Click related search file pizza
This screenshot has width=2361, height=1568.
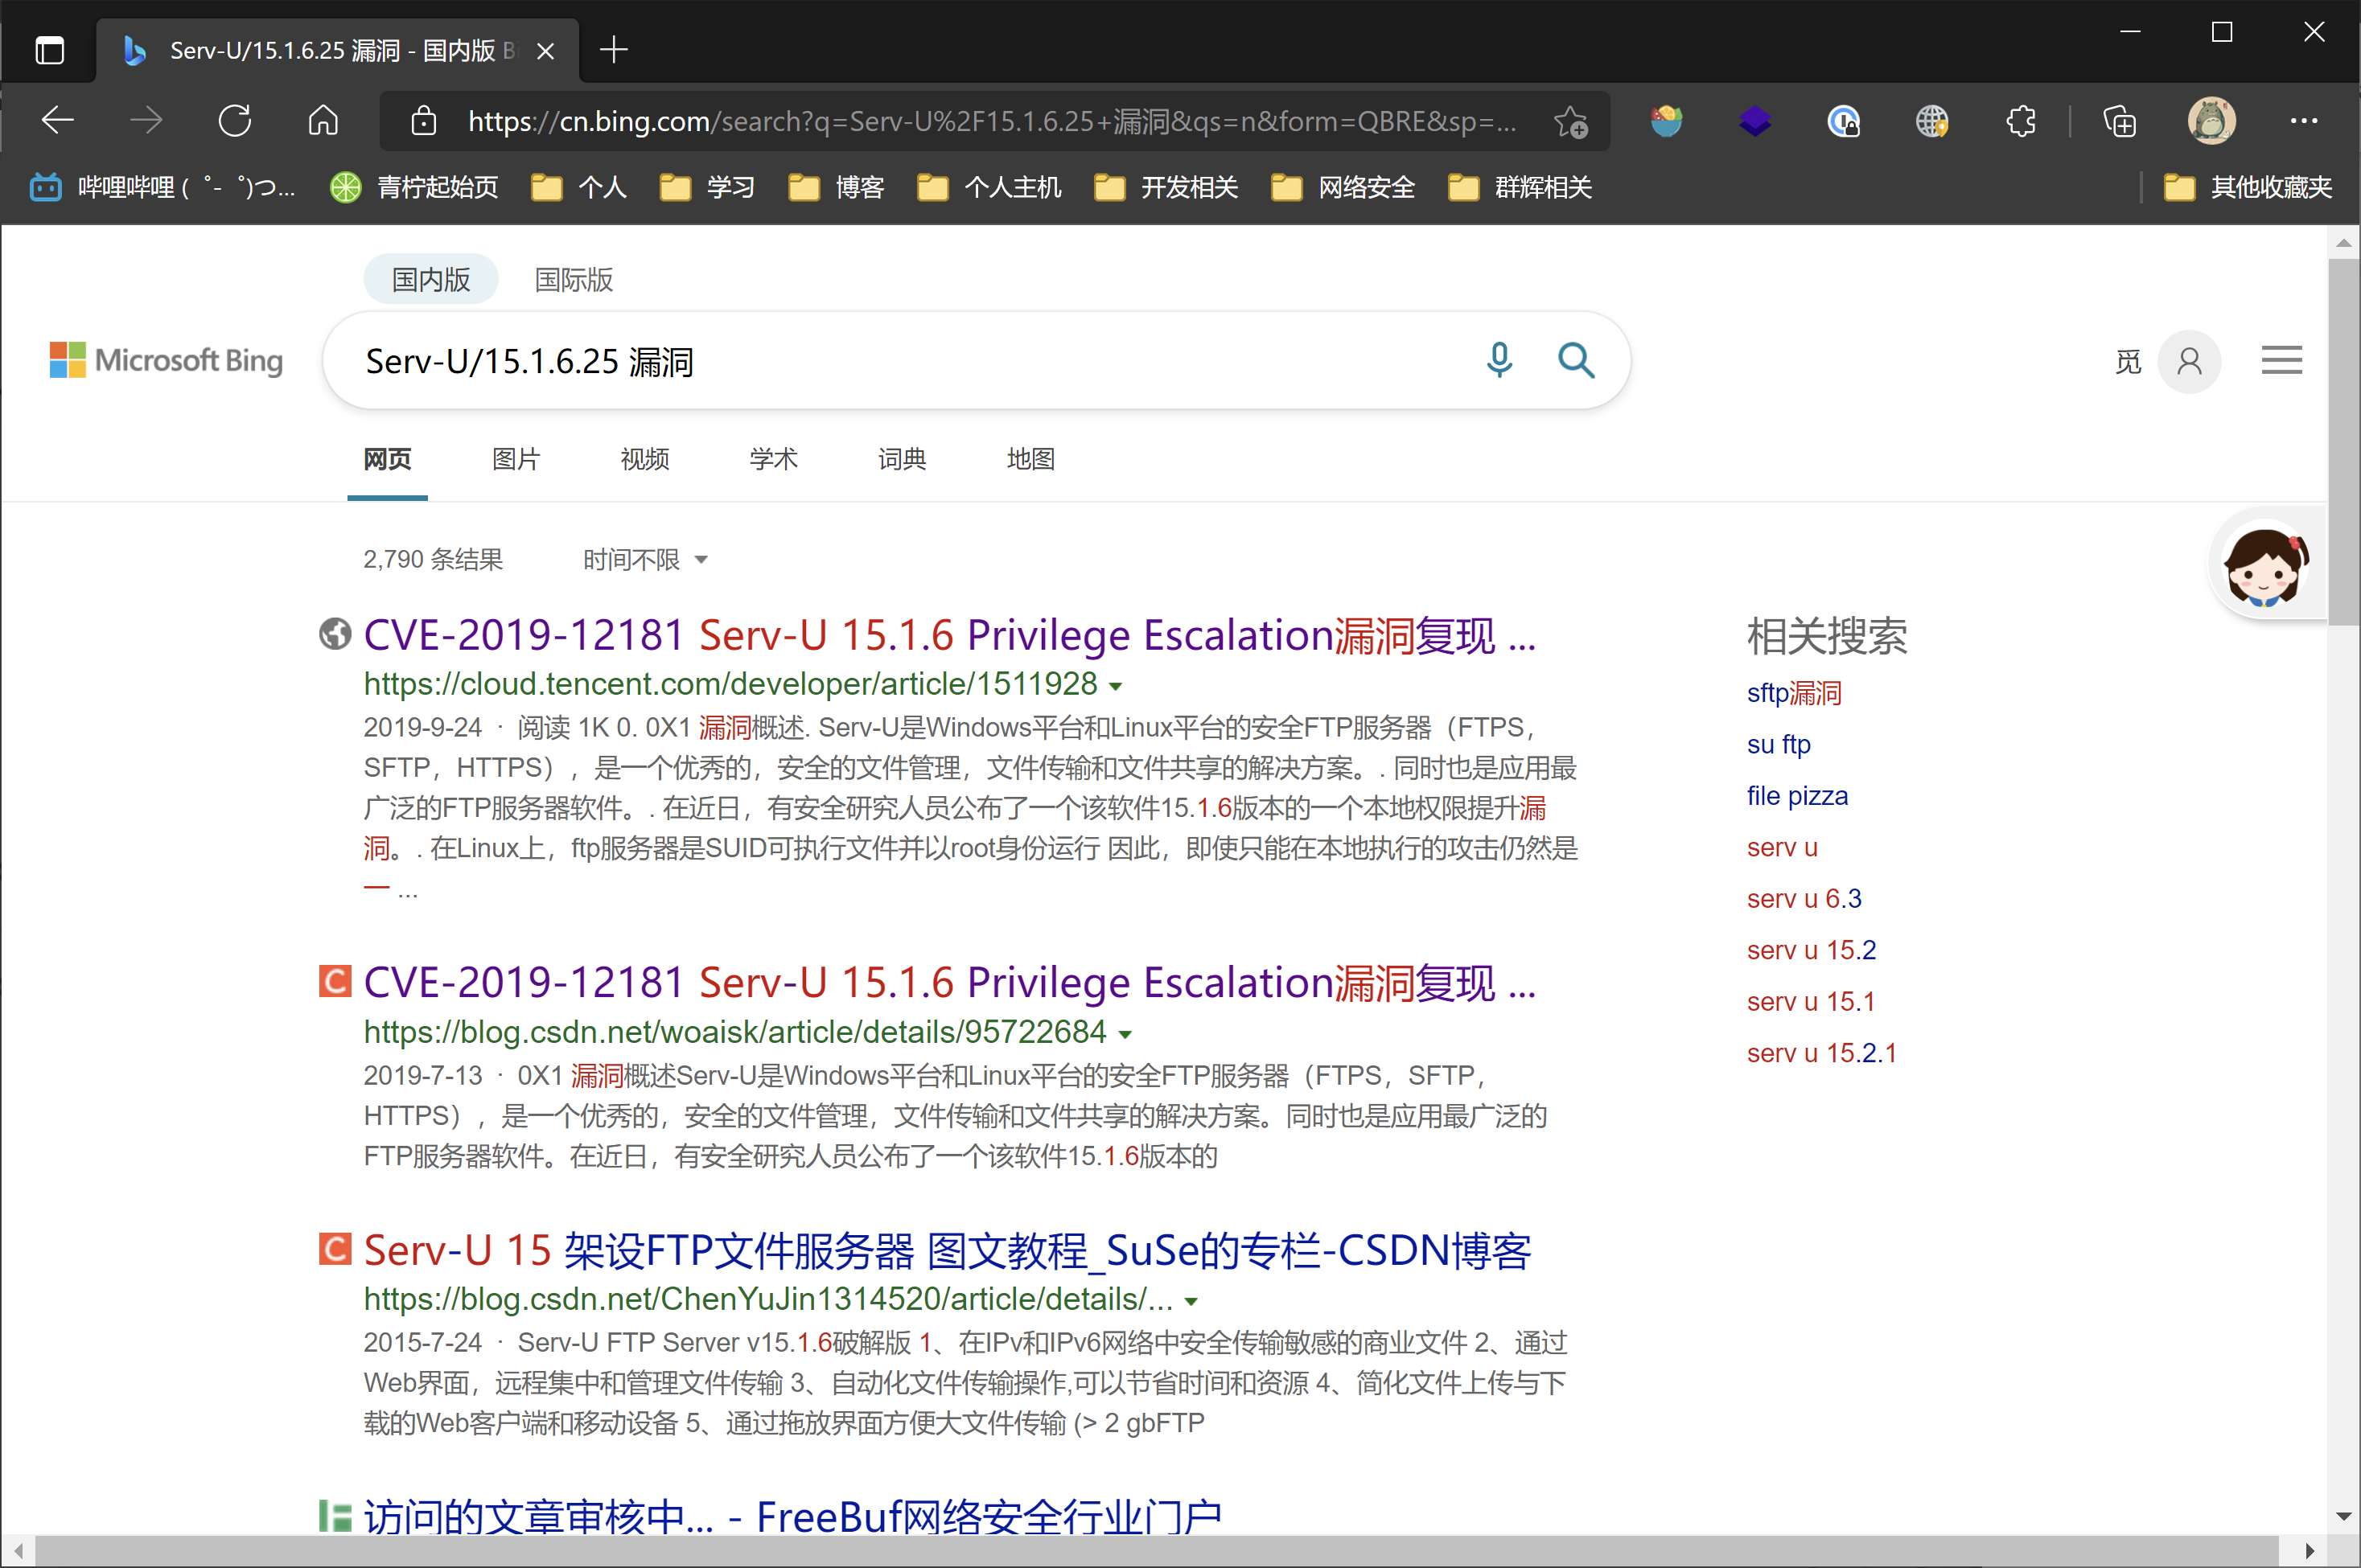[x=1798, y=796]
